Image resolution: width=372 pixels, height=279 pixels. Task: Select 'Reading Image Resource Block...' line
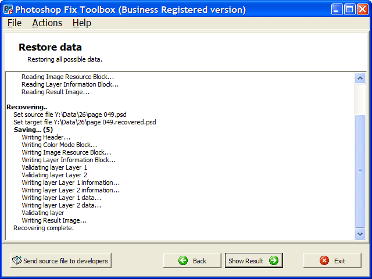(67, 77)
